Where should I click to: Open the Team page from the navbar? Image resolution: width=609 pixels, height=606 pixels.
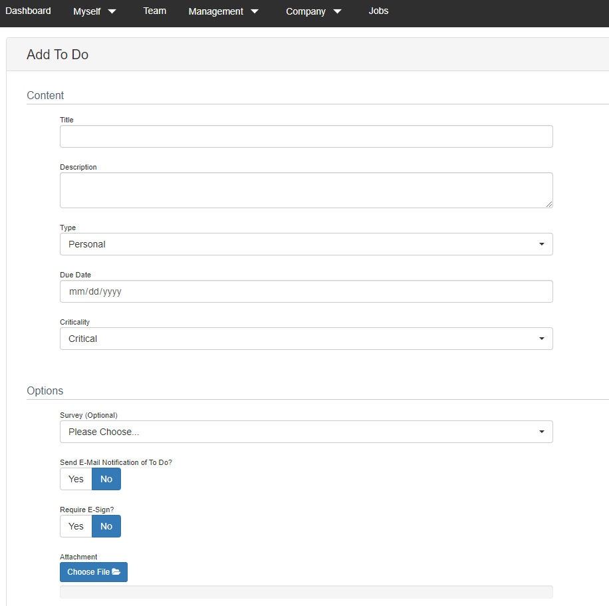coord(154,11)
